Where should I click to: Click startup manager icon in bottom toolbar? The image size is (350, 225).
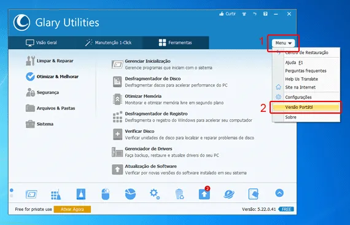point(31,194)
